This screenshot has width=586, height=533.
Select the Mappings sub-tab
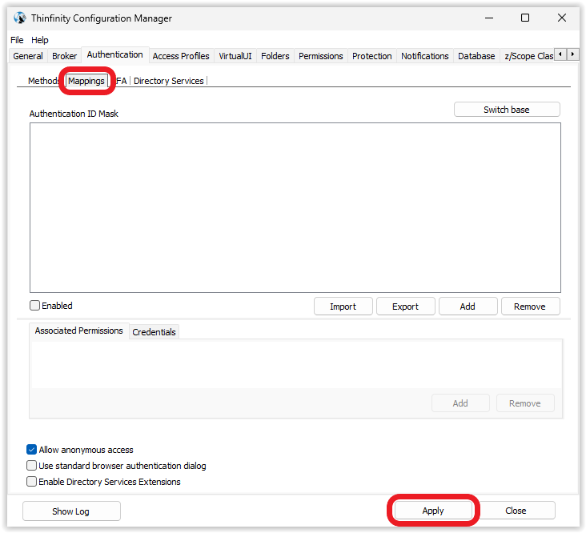pos(86,81)
